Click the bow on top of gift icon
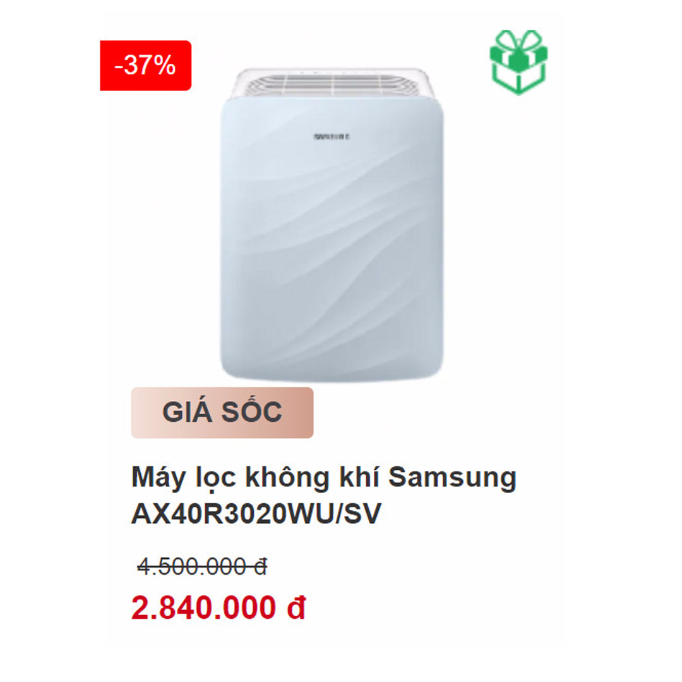Screen dimensions: 682x682 tap(518, 39)
